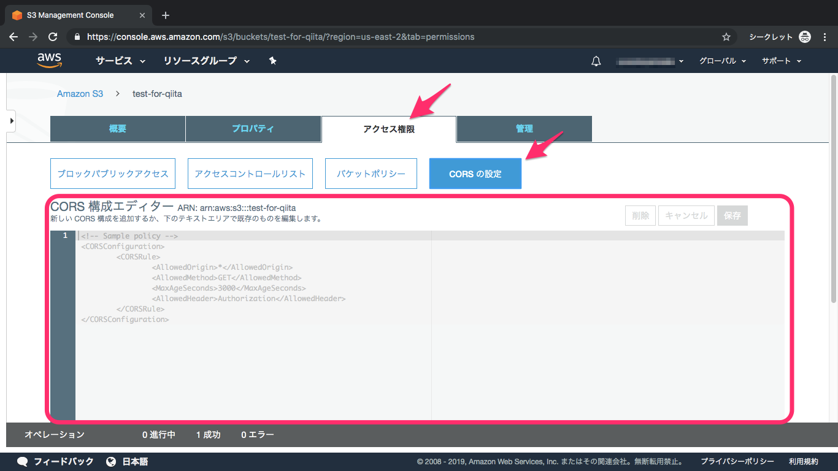This screenshot has width=838, height=471.
Task: Go to the Amazon S3 breadcrumb link
Action: tap(80, 94)
